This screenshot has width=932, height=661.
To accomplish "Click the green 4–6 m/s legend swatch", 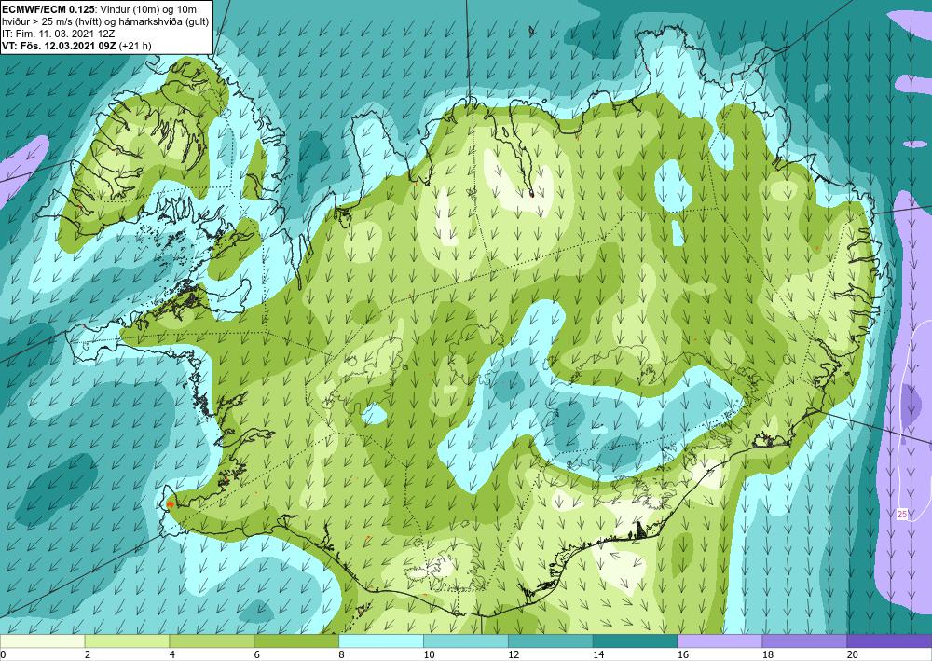I will tap(211, 641).
